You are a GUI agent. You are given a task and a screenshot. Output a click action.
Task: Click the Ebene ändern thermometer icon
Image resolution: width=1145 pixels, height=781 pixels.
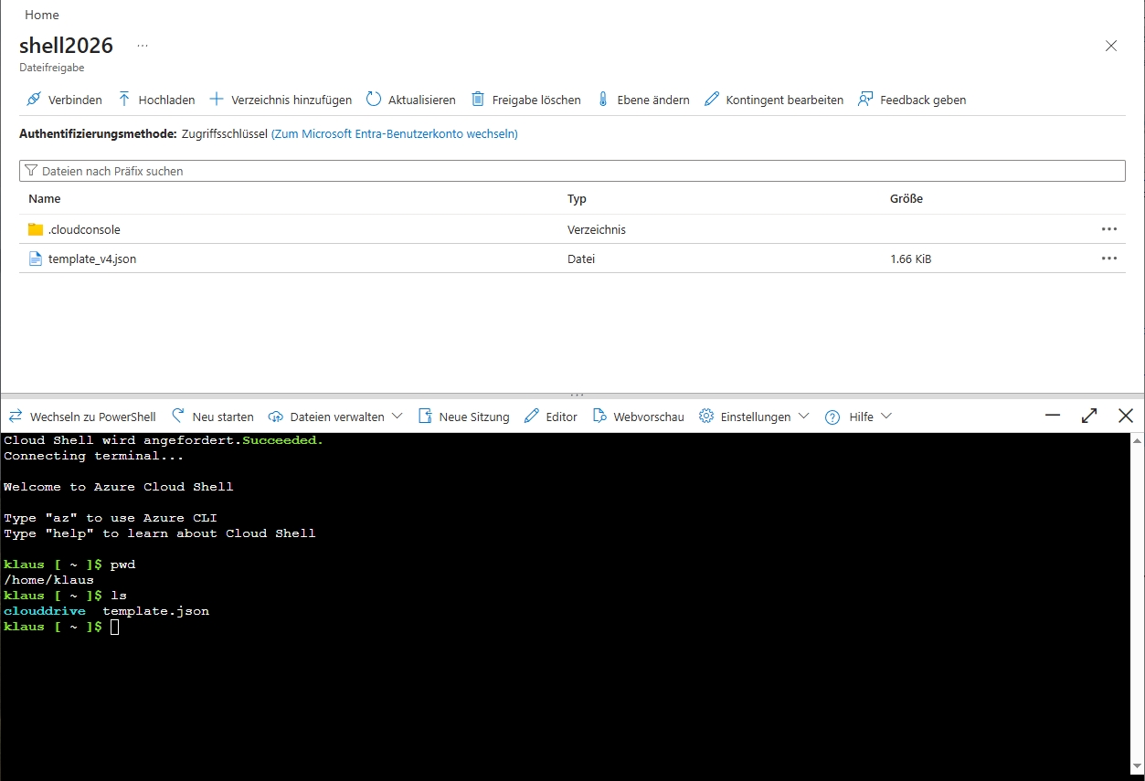pyautogui.click(x=603, y=100)
